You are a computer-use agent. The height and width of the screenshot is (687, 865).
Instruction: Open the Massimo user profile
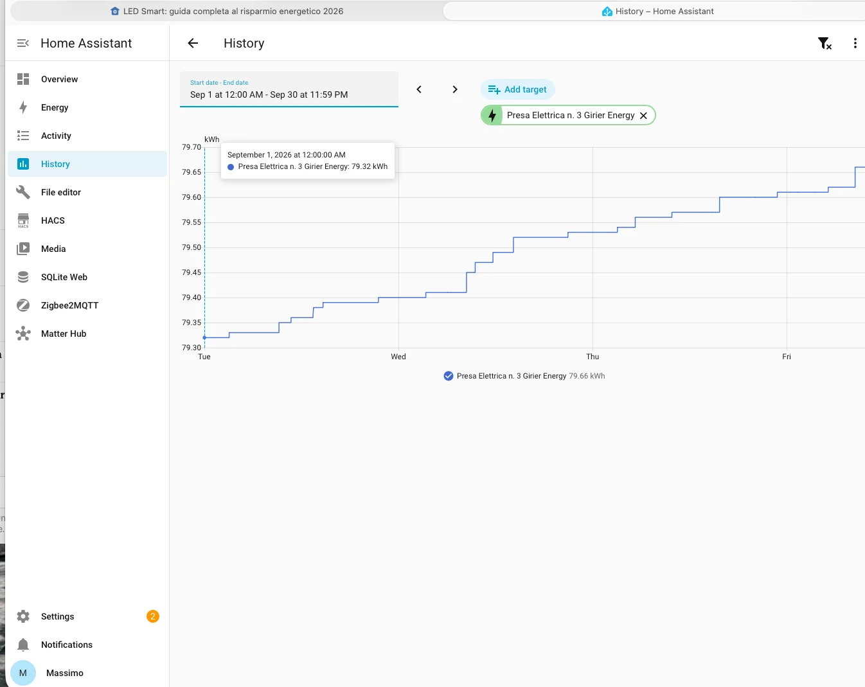pos(87,673)
